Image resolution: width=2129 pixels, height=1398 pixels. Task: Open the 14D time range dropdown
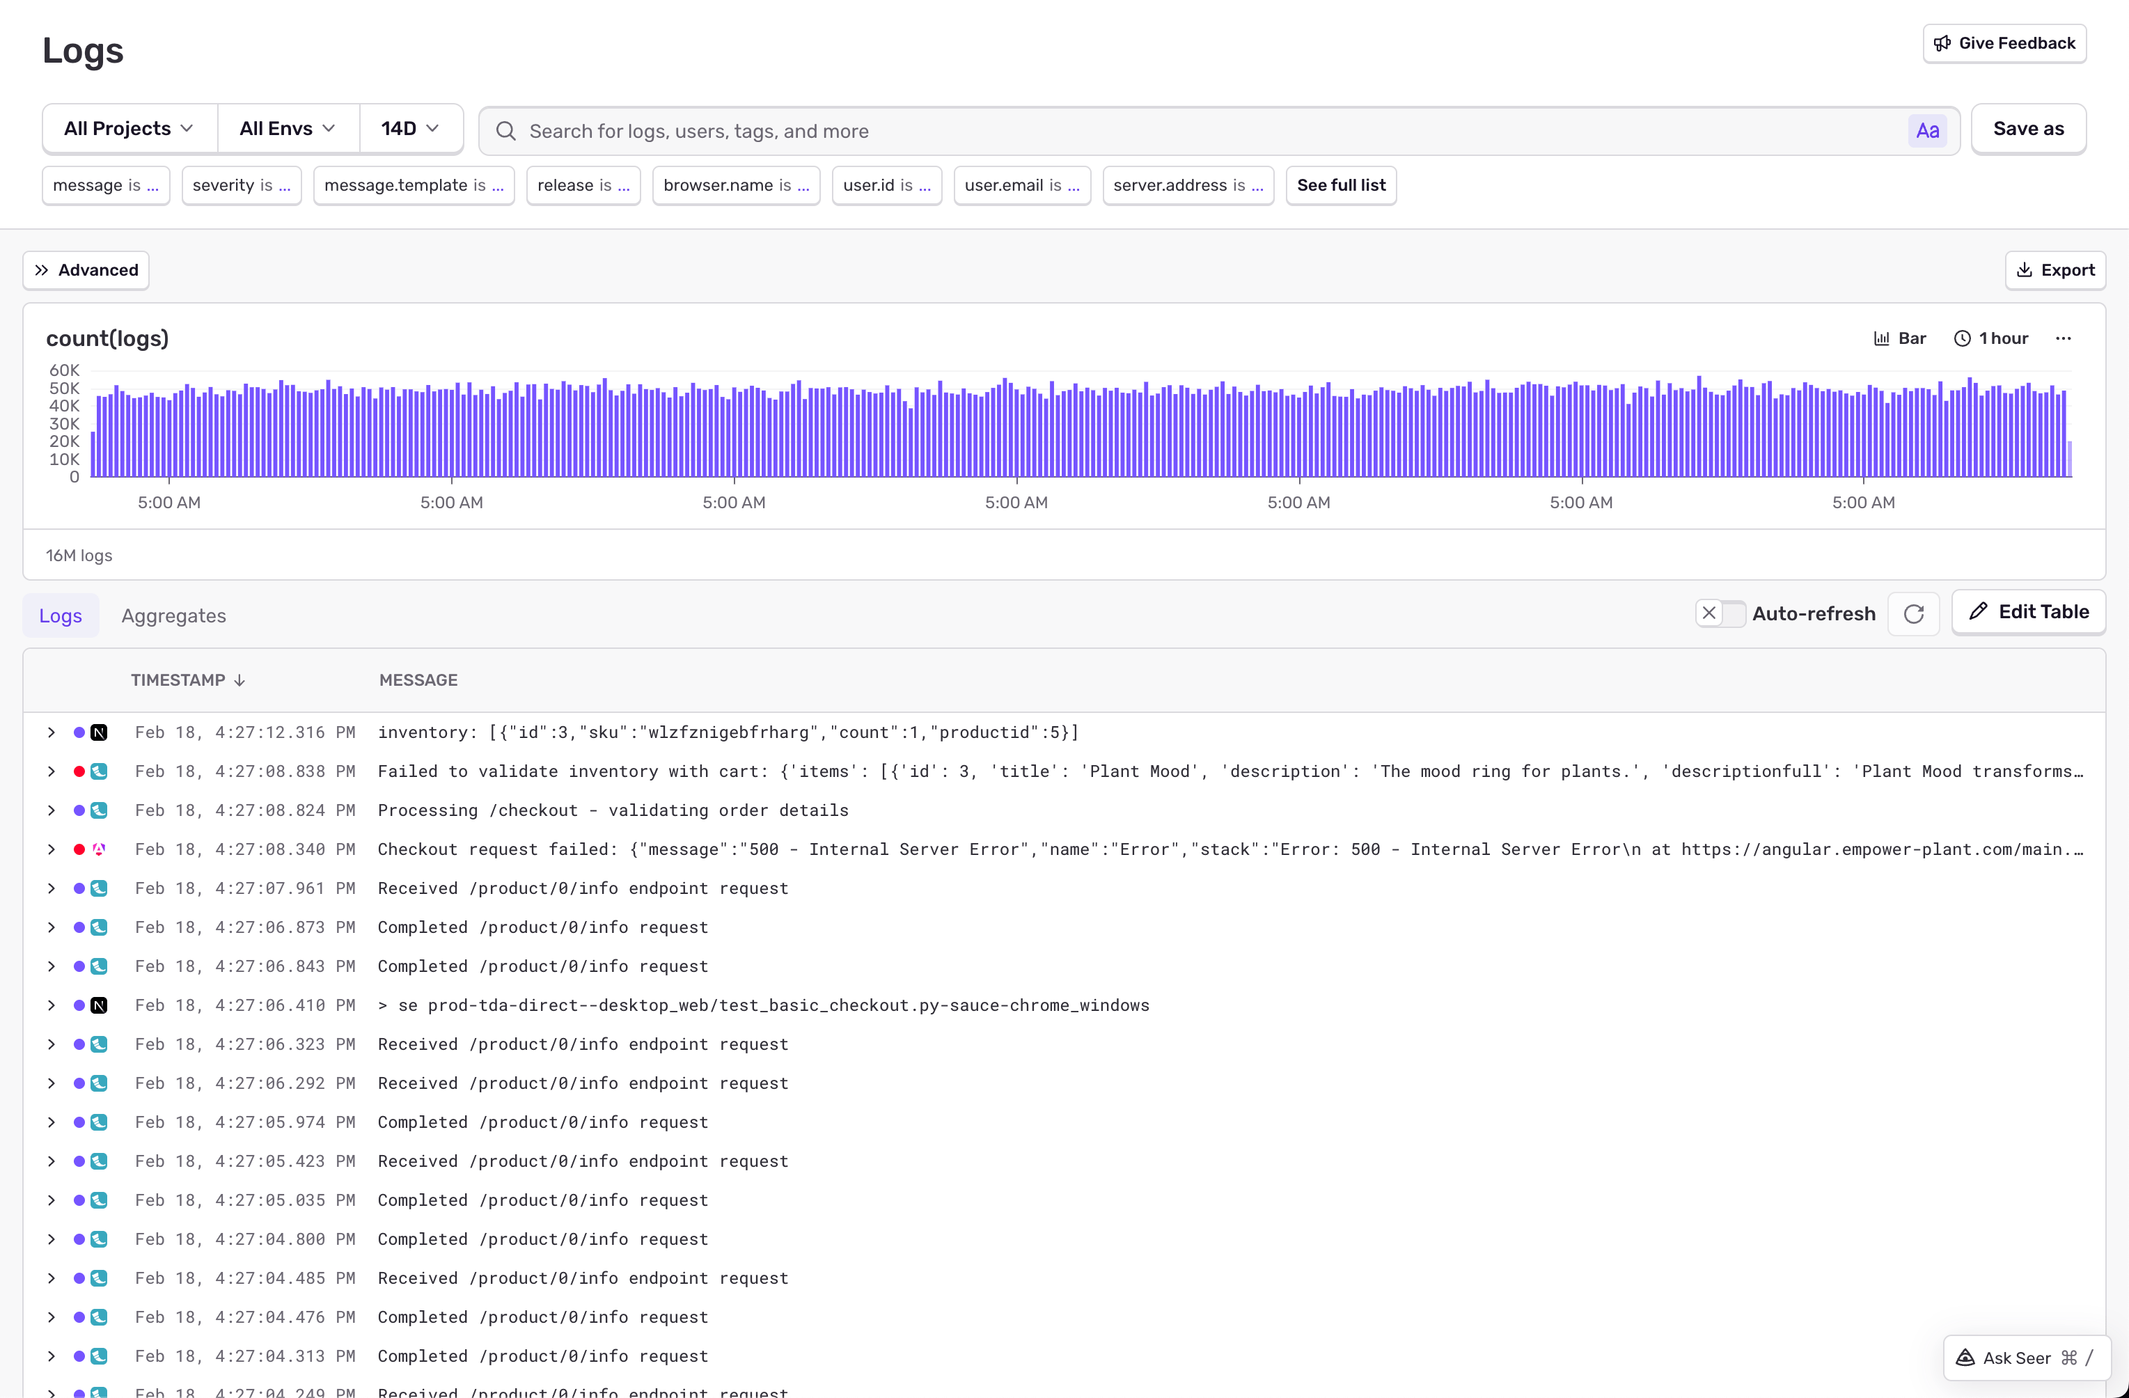(x=409, y=129)
